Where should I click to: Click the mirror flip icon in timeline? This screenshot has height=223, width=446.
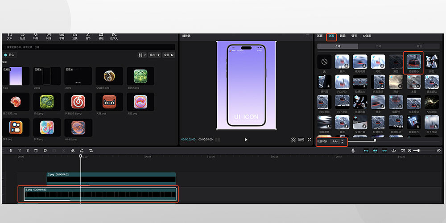(x=73, y=150)
